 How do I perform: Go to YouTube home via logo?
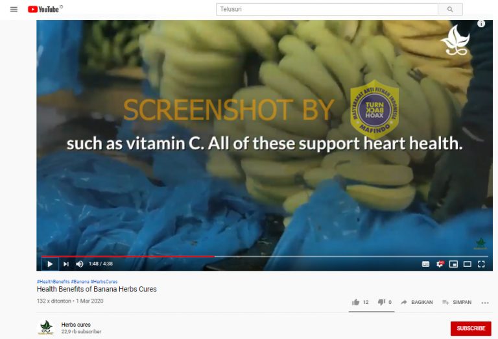tap(43, 9)
